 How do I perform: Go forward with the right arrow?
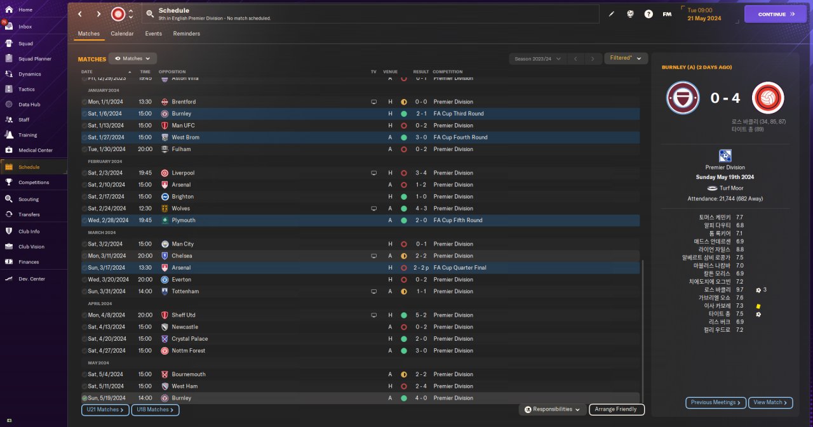[98, 14]
